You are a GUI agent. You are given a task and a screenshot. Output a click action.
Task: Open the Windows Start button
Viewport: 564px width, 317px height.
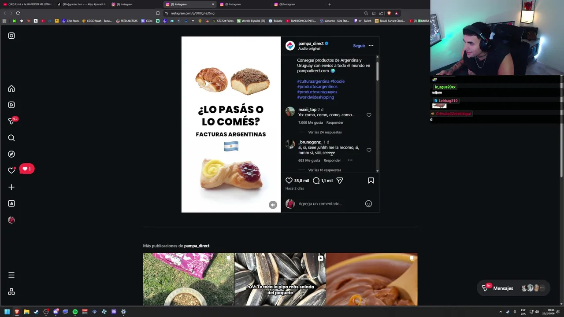pos(7,312)
